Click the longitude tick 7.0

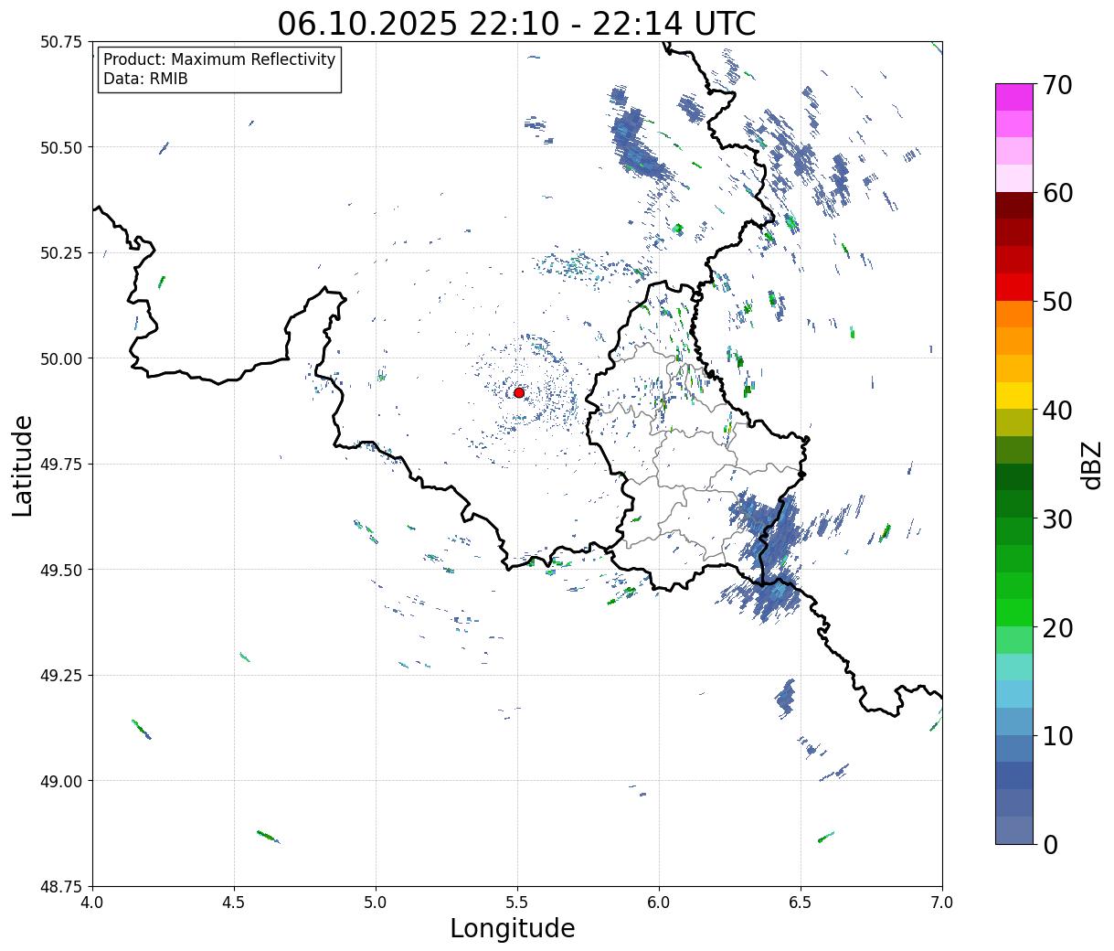942,903
